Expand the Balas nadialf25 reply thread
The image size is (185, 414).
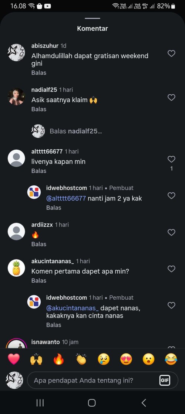click(x=75, y=131)
